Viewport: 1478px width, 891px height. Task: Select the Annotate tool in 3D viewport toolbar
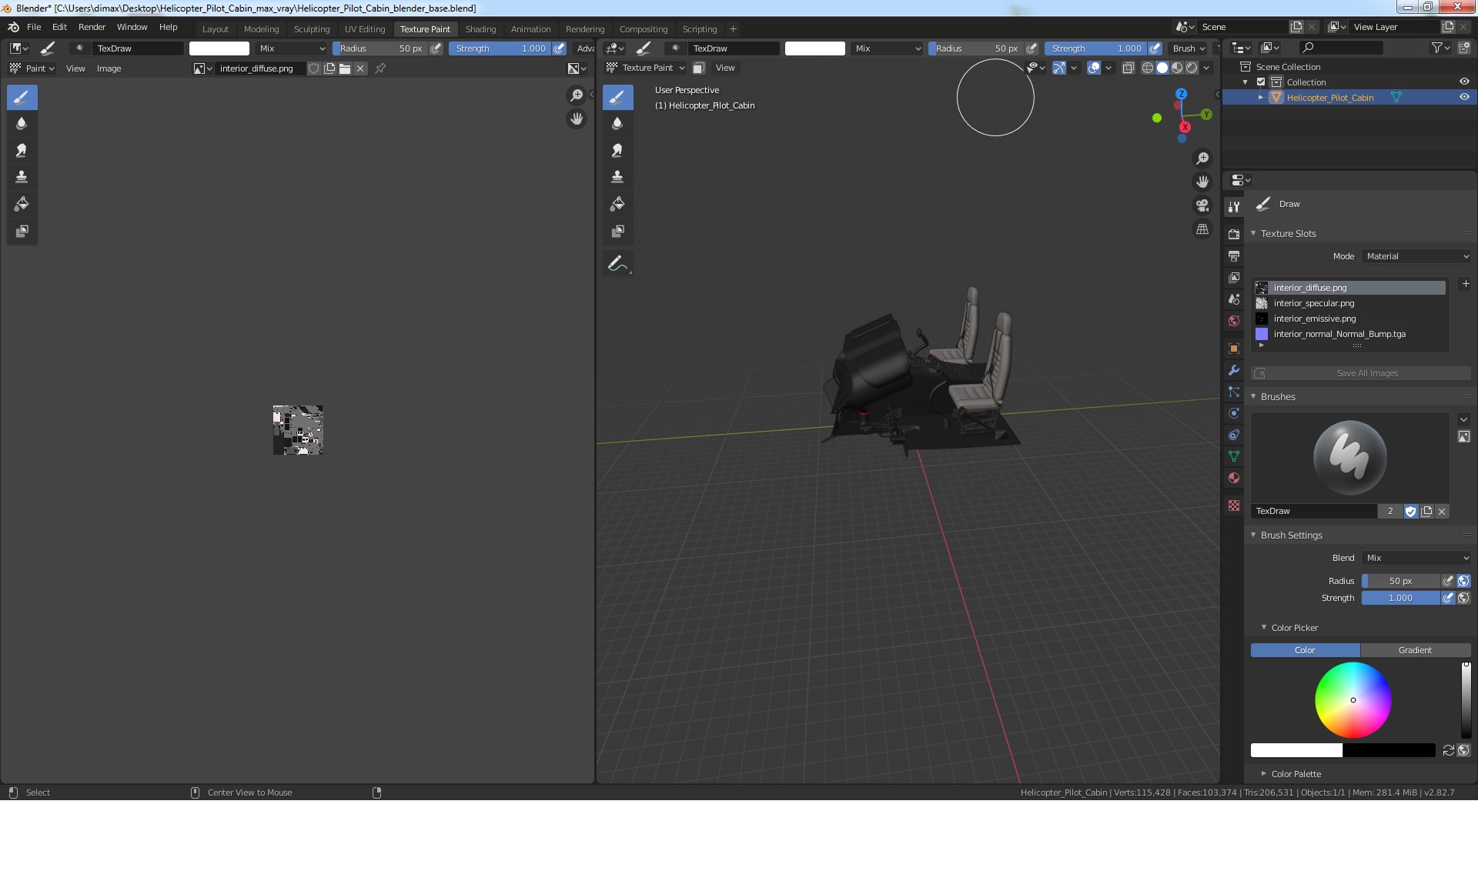coord(617,263)
